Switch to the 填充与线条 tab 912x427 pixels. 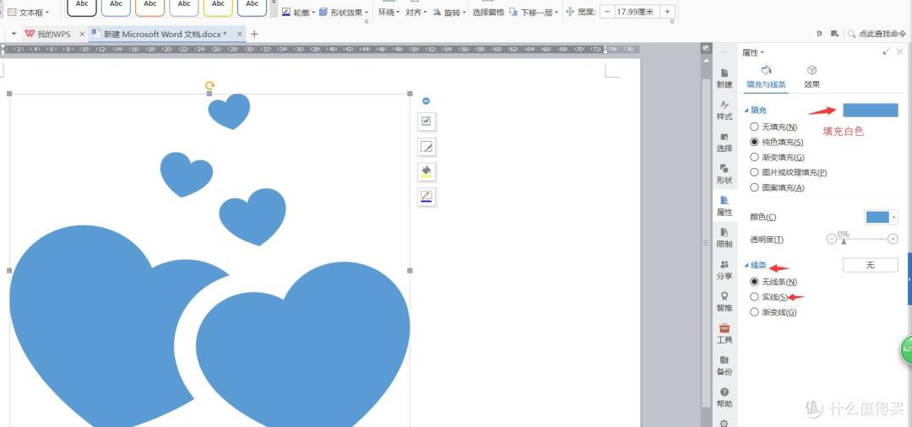pos(766,78)
